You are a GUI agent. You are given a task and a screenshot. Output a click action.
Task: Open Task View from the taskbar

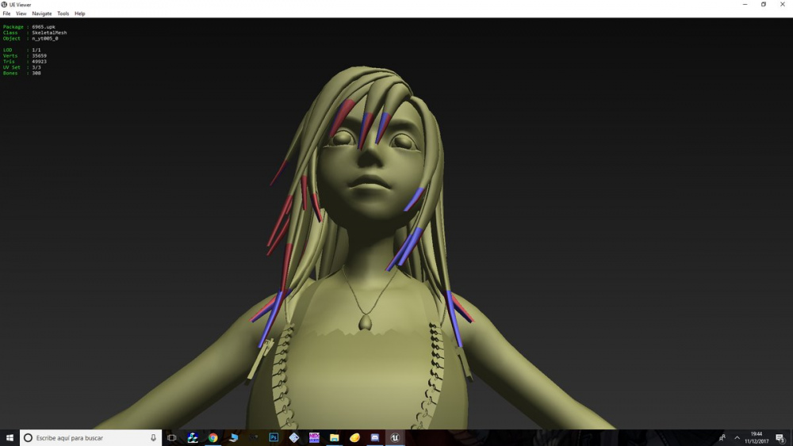click(x=172, y=438)
